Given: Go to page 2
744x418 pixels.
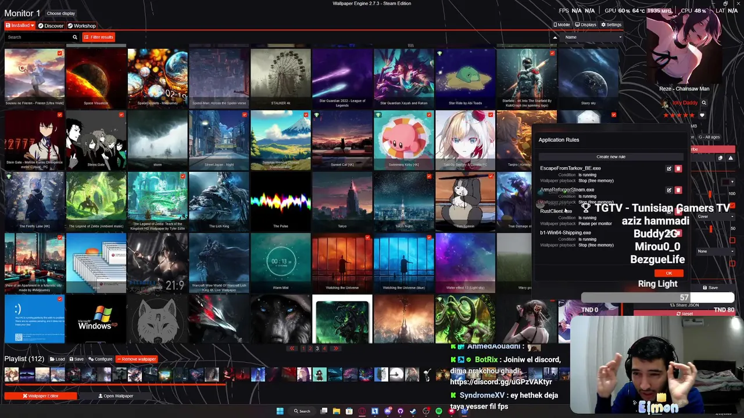Looking at the screenshot, I should tap(310, 348).
